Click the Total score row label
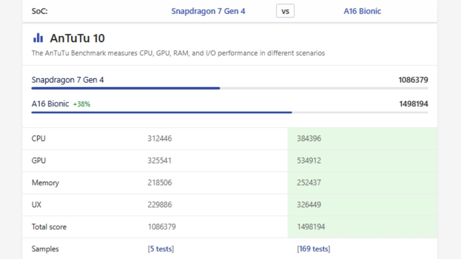Viewport: 461px width, 259px height. [x=49, y=227]
